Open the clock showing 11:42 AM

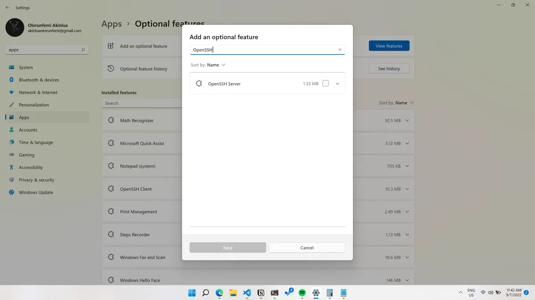click(514, 292)
